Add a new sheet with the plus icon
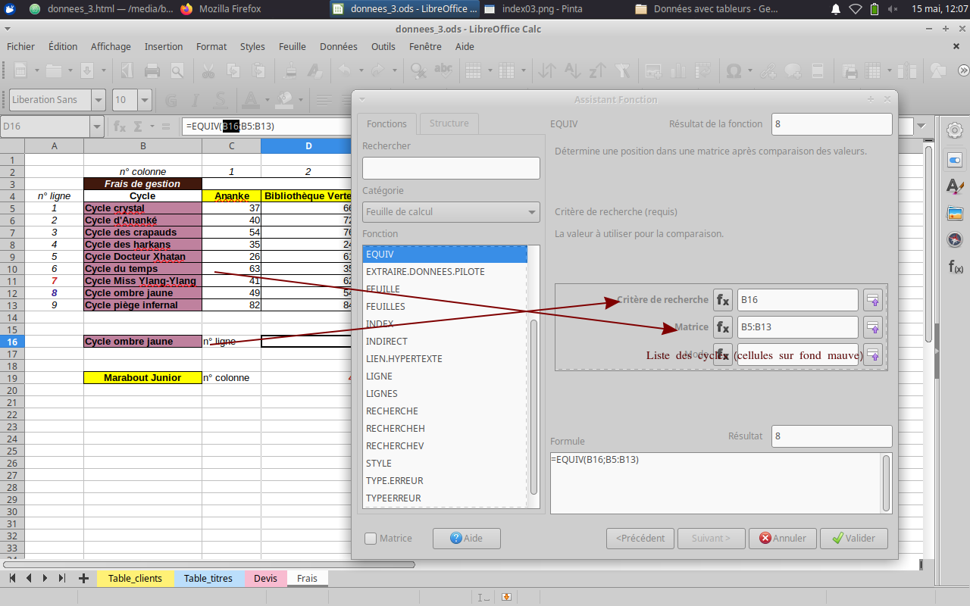Screen dimensions: 970x606 click(83, 578)
